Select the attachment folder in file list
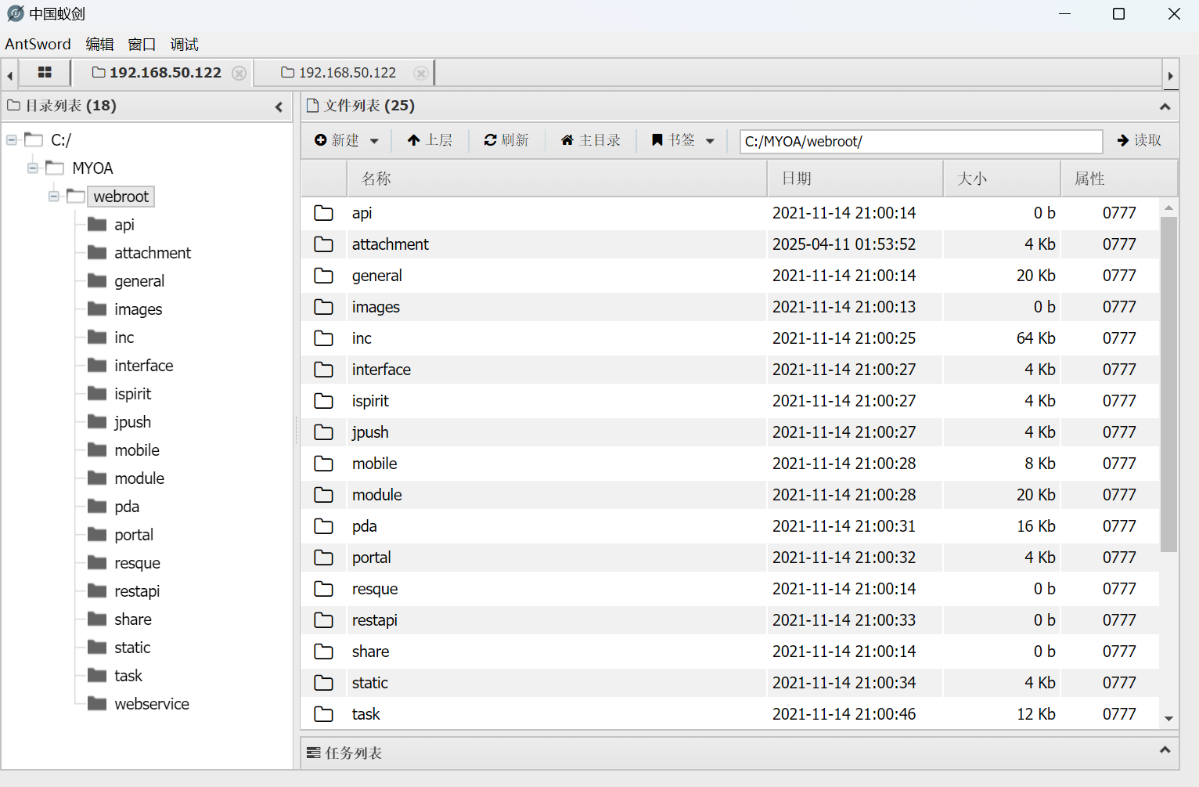The width and height of the screenshot is (1199, 787). tap(390, 244)
